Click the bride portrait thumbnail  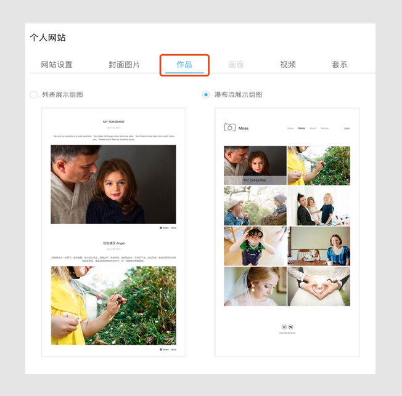pos(255,286)
